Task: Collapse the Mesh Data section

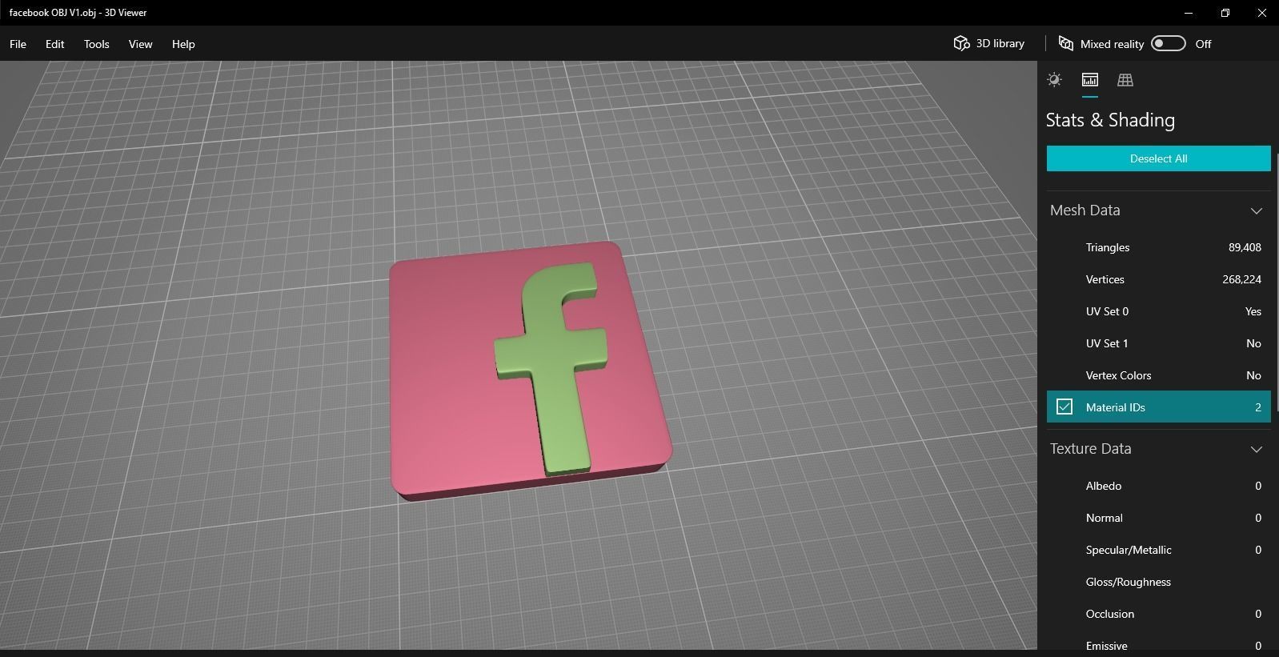Action: [x=1256, y=211]
